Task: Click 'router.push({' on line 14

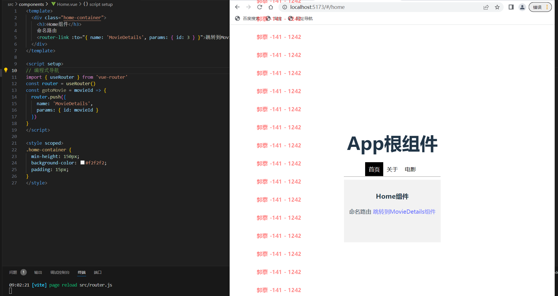Action: 48,97
